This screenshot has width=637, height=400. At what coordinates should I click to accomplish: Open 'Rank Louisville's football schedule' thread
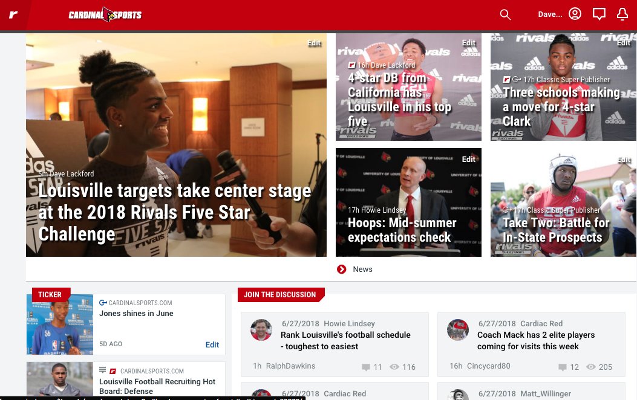(345, 341)
